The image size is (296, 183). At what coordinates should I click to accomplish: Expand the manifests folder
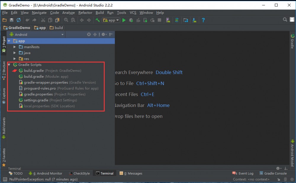[15, 47]
